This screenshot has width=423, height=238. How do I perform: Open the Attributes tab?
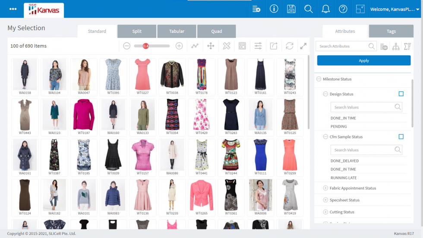click(x=345, y=31)
